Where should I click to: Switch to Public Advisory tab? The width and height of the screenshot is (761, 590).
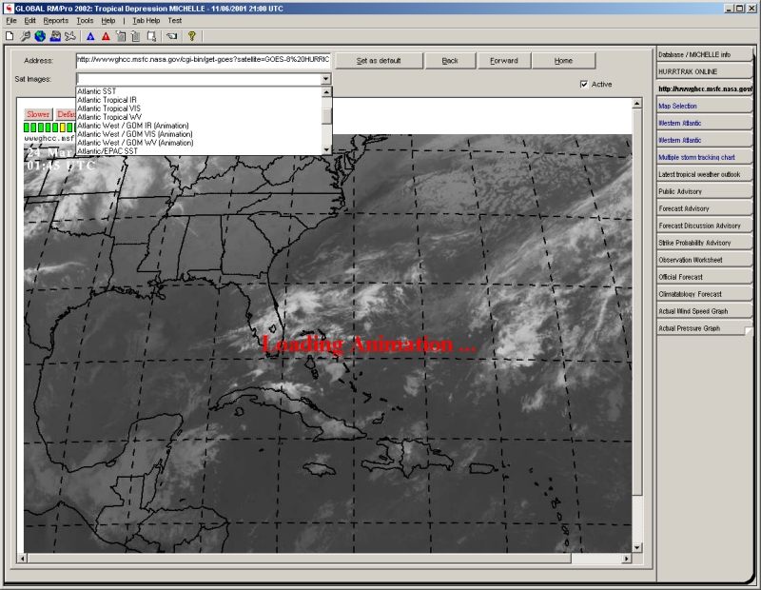click(704, 191)
